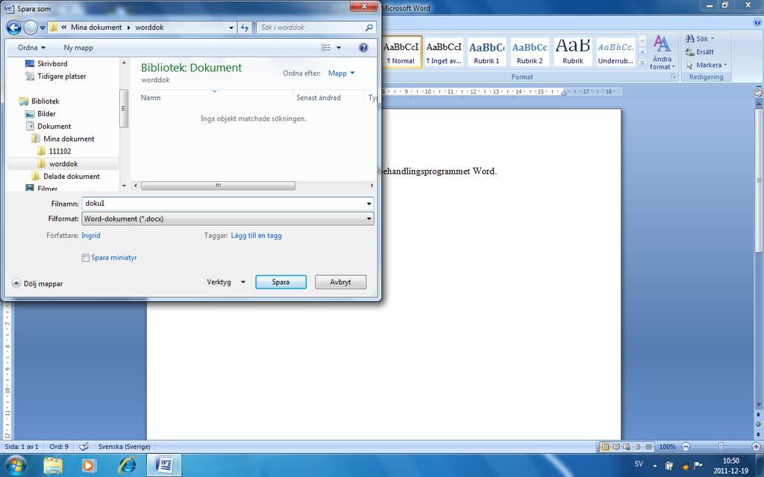Open the Ordna dropdown in the dialog toolbar
Image resolution: width=764 pixels, height=477 pixels.
point(31,48)
